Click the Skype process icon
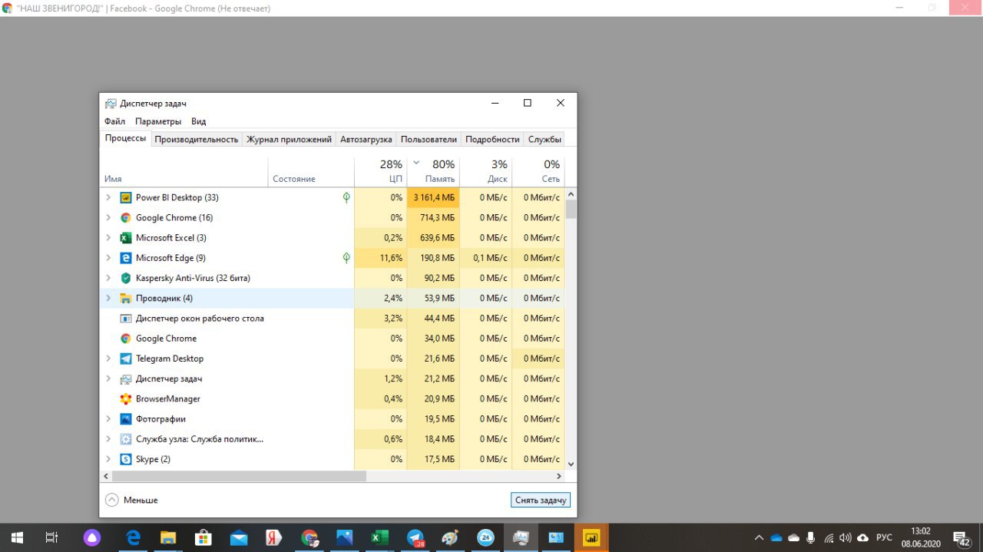Screen dimensions: 983x552 tap(126, 459)
